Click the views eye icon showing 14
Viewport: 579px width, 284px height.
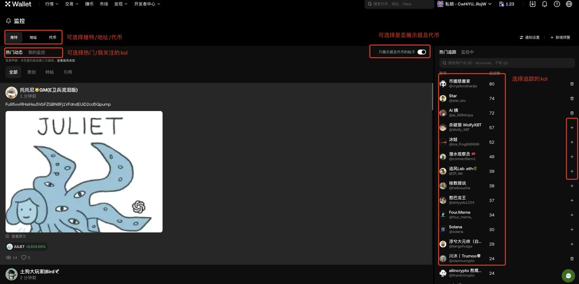pyautogui.click(x=8, y=257)
